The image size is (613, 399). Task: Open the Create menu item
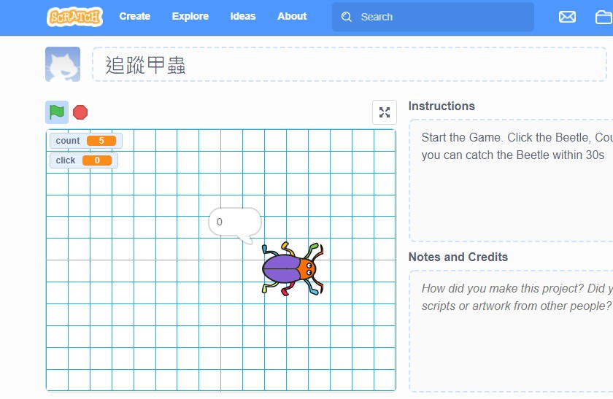click(x=134, y=17)
